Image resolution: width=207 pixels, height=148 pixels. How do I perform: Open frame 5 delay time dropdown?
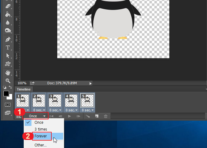pyautogui.click(x=88, y=110)
